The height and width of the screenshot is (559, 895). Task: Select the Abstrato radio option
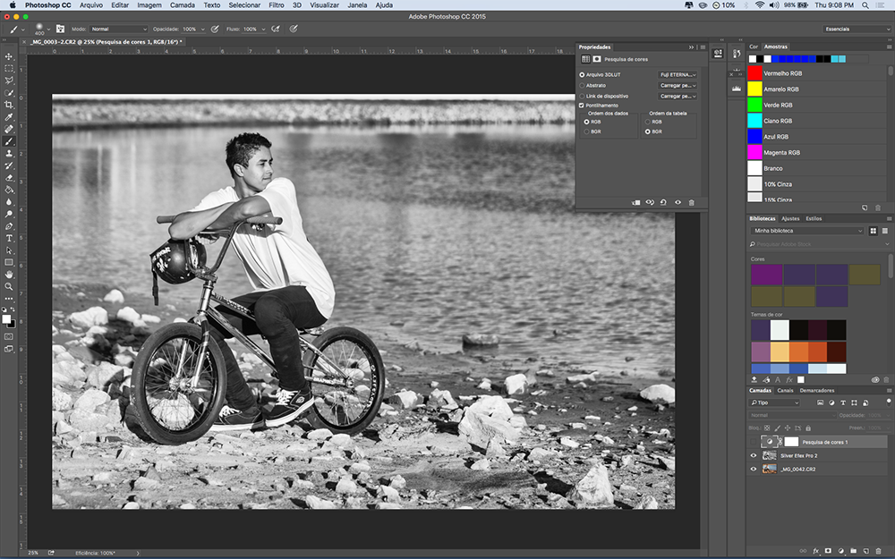582,85
